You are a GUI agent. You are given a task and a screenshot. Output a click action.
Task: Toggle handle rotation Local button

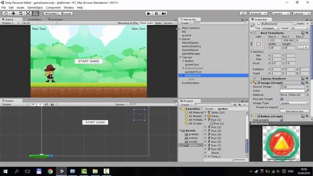pos(66,13)
